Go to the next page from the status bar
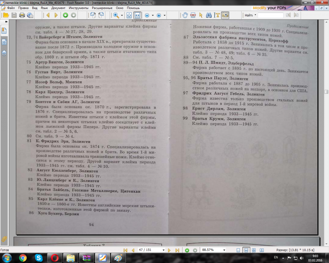The height and width of the screenshot is (263, 329). [169, 250]
